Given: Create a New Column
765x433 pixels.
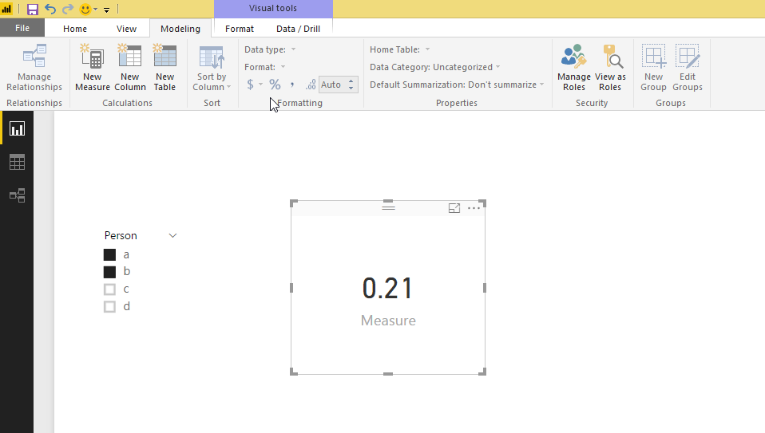Looking at the screenshot, I should [130, 68].
